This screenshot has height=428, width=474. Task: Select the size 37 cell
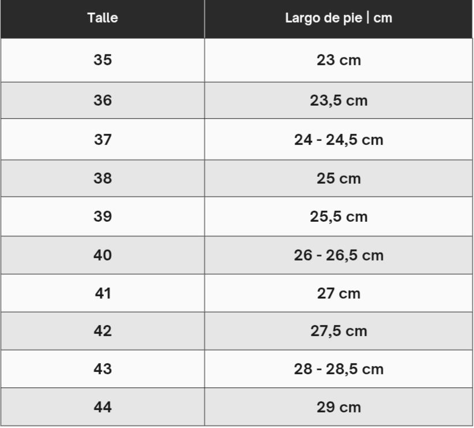coord(103,140)
